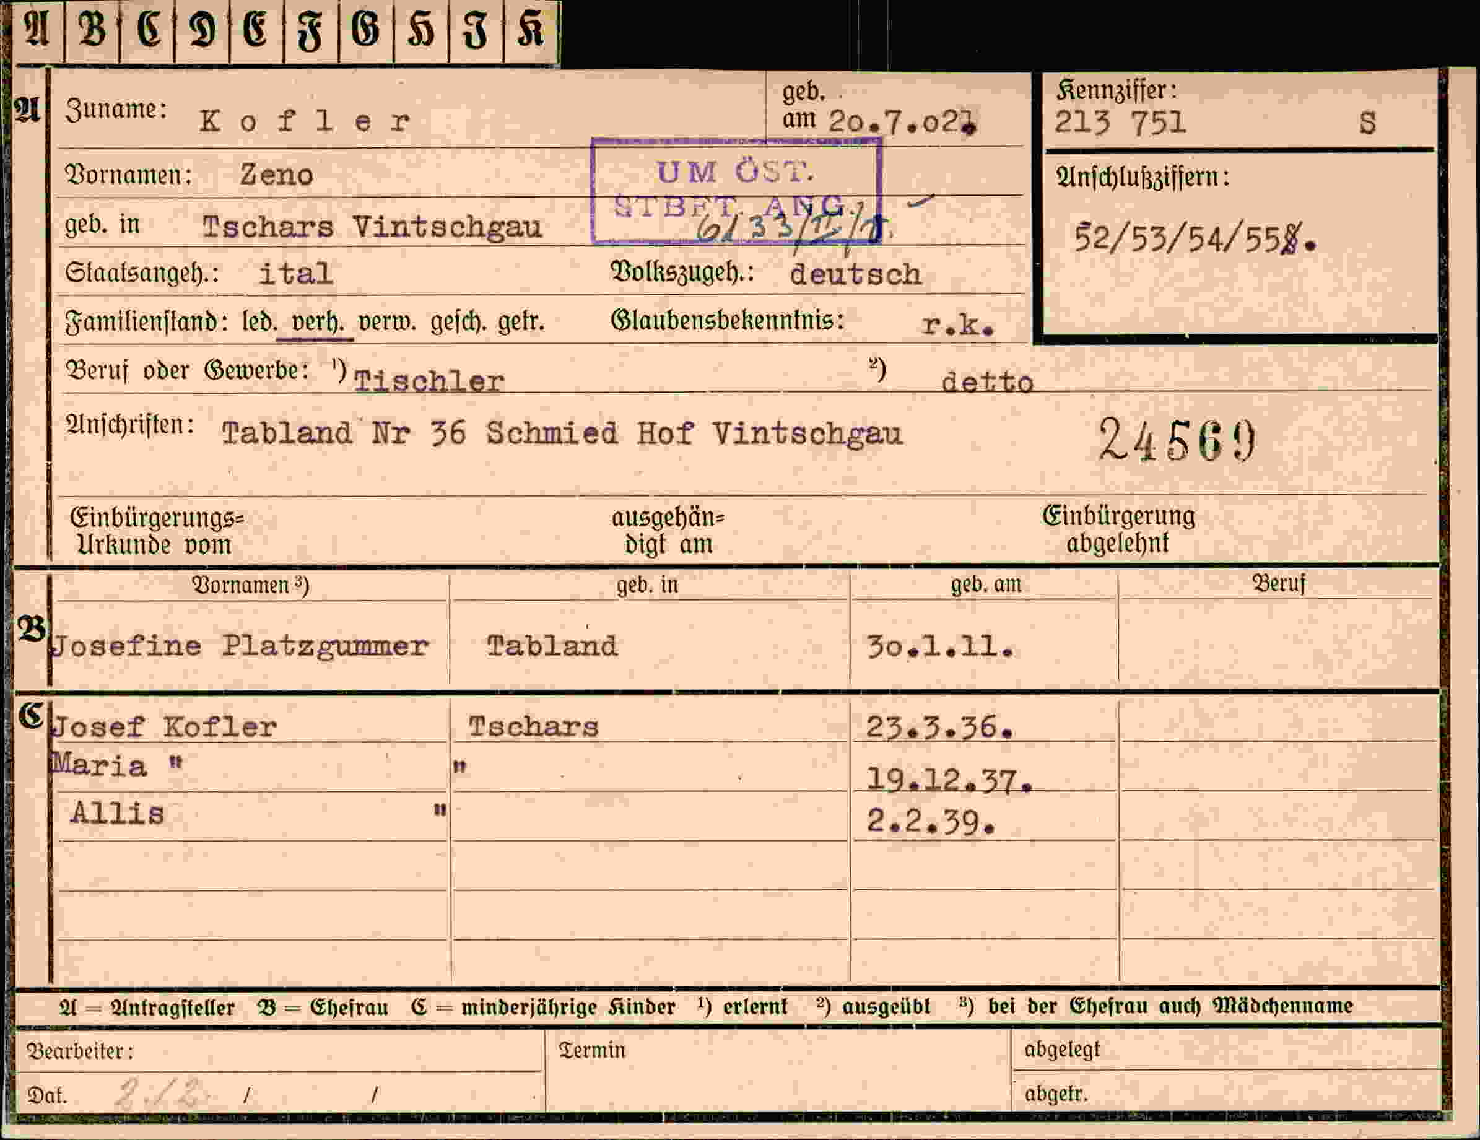The width and height of the screenshot is (1480, 1140).
Task: Click the "Beruf oder Gewerbe:" label
Action: [x=188, y=371]
